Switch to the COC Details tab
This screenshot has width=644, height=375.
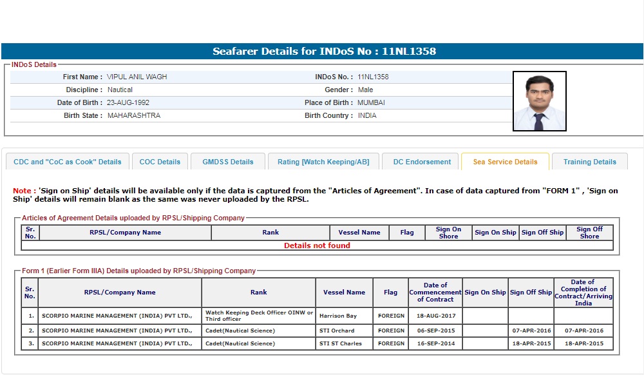click(x=160, y=162)
